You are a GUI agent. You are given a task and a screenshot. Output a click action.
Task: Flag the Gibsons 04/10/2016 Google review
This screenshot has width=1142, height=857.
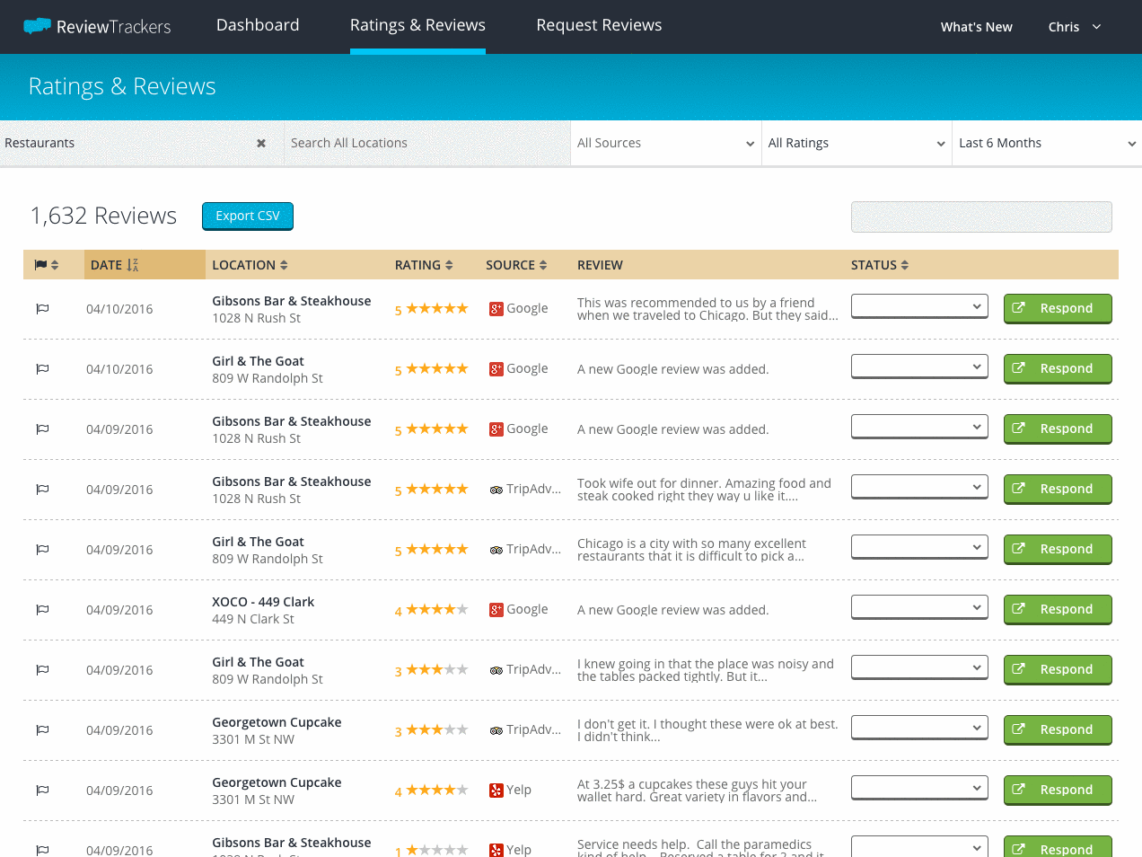42,308
